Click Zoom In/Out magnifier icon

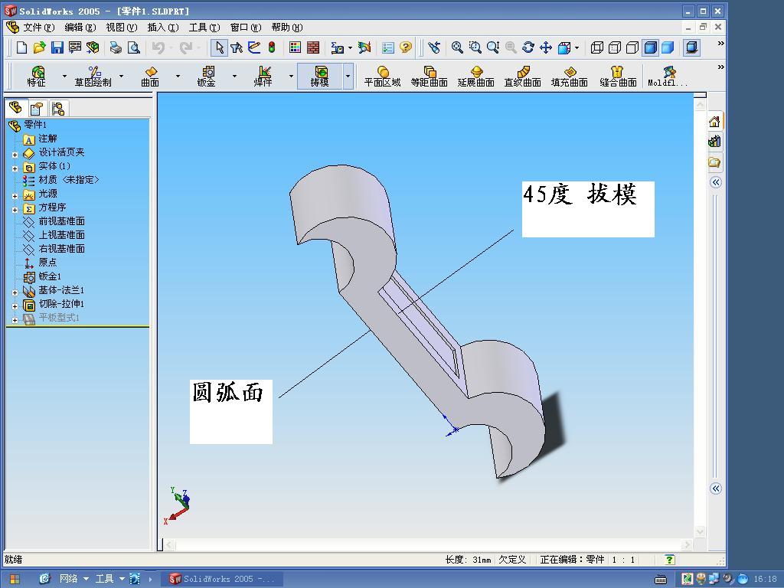[x=493, y=47]
